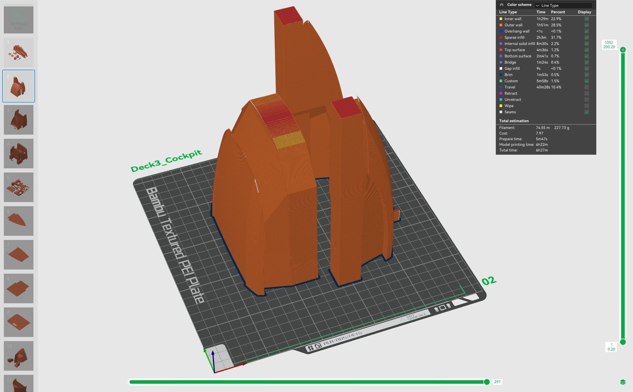Click the Gap infill white swatch
The image size is (633, 392).
point(501,69)
